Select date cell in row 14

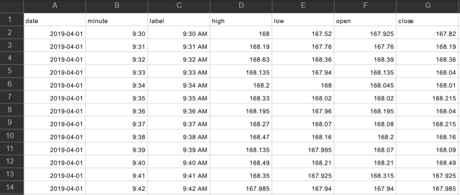(x=55, y=187)
